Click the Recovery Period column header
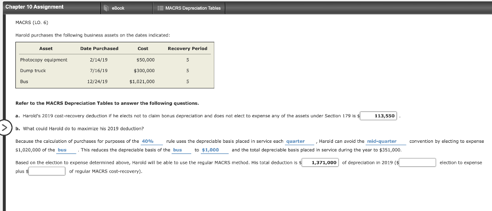This screenshot has height=211, width=492. 187,49
